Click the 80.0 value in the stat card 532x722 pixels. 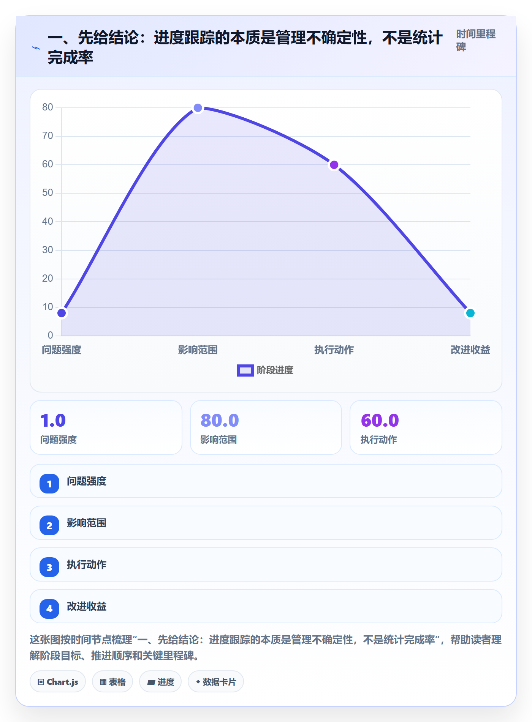pos(220,421)
